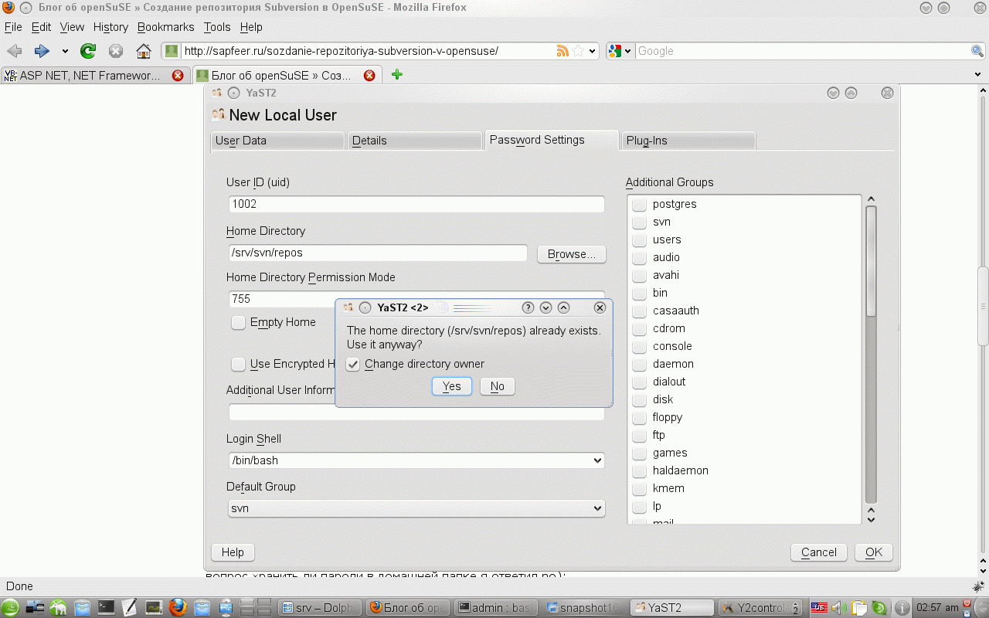Open the Bookmarks menu
989x618 pixels.
point(166,27)
